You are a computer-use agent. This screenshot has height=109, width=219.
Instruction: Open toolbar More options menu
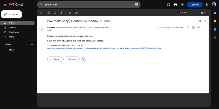pos(82,13)
